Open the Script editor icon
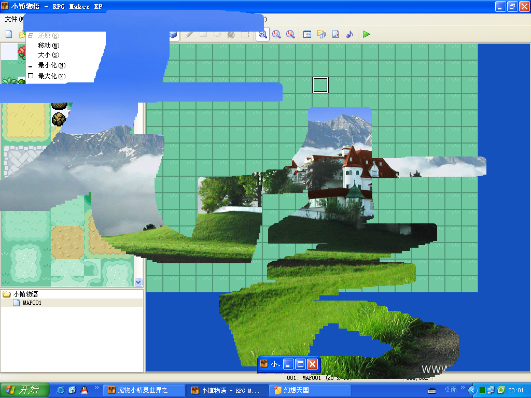The image size is (531, 398). [x=336, y=34]
